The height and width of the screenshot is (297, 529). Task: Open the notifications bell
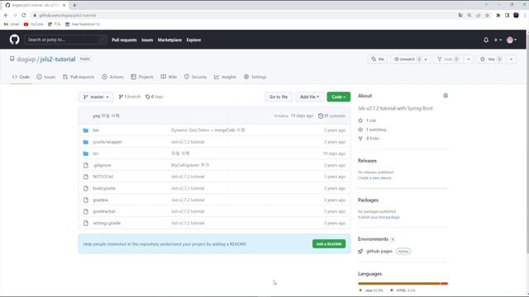click(486, 40)
